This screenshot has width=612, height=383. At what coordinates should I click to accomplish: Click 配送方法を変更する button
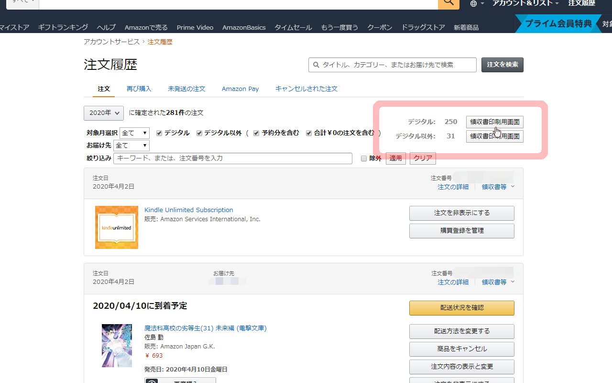tap(462, 331)
